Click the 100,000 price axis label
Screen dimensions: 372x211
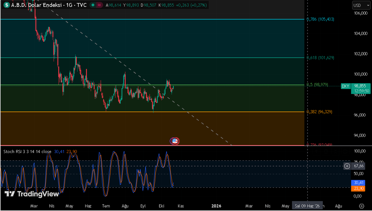click(x=361, y=74)
